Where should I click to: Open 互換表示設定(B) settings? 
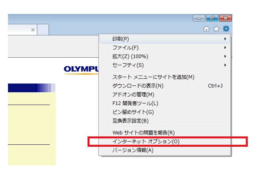pos(165,121)
